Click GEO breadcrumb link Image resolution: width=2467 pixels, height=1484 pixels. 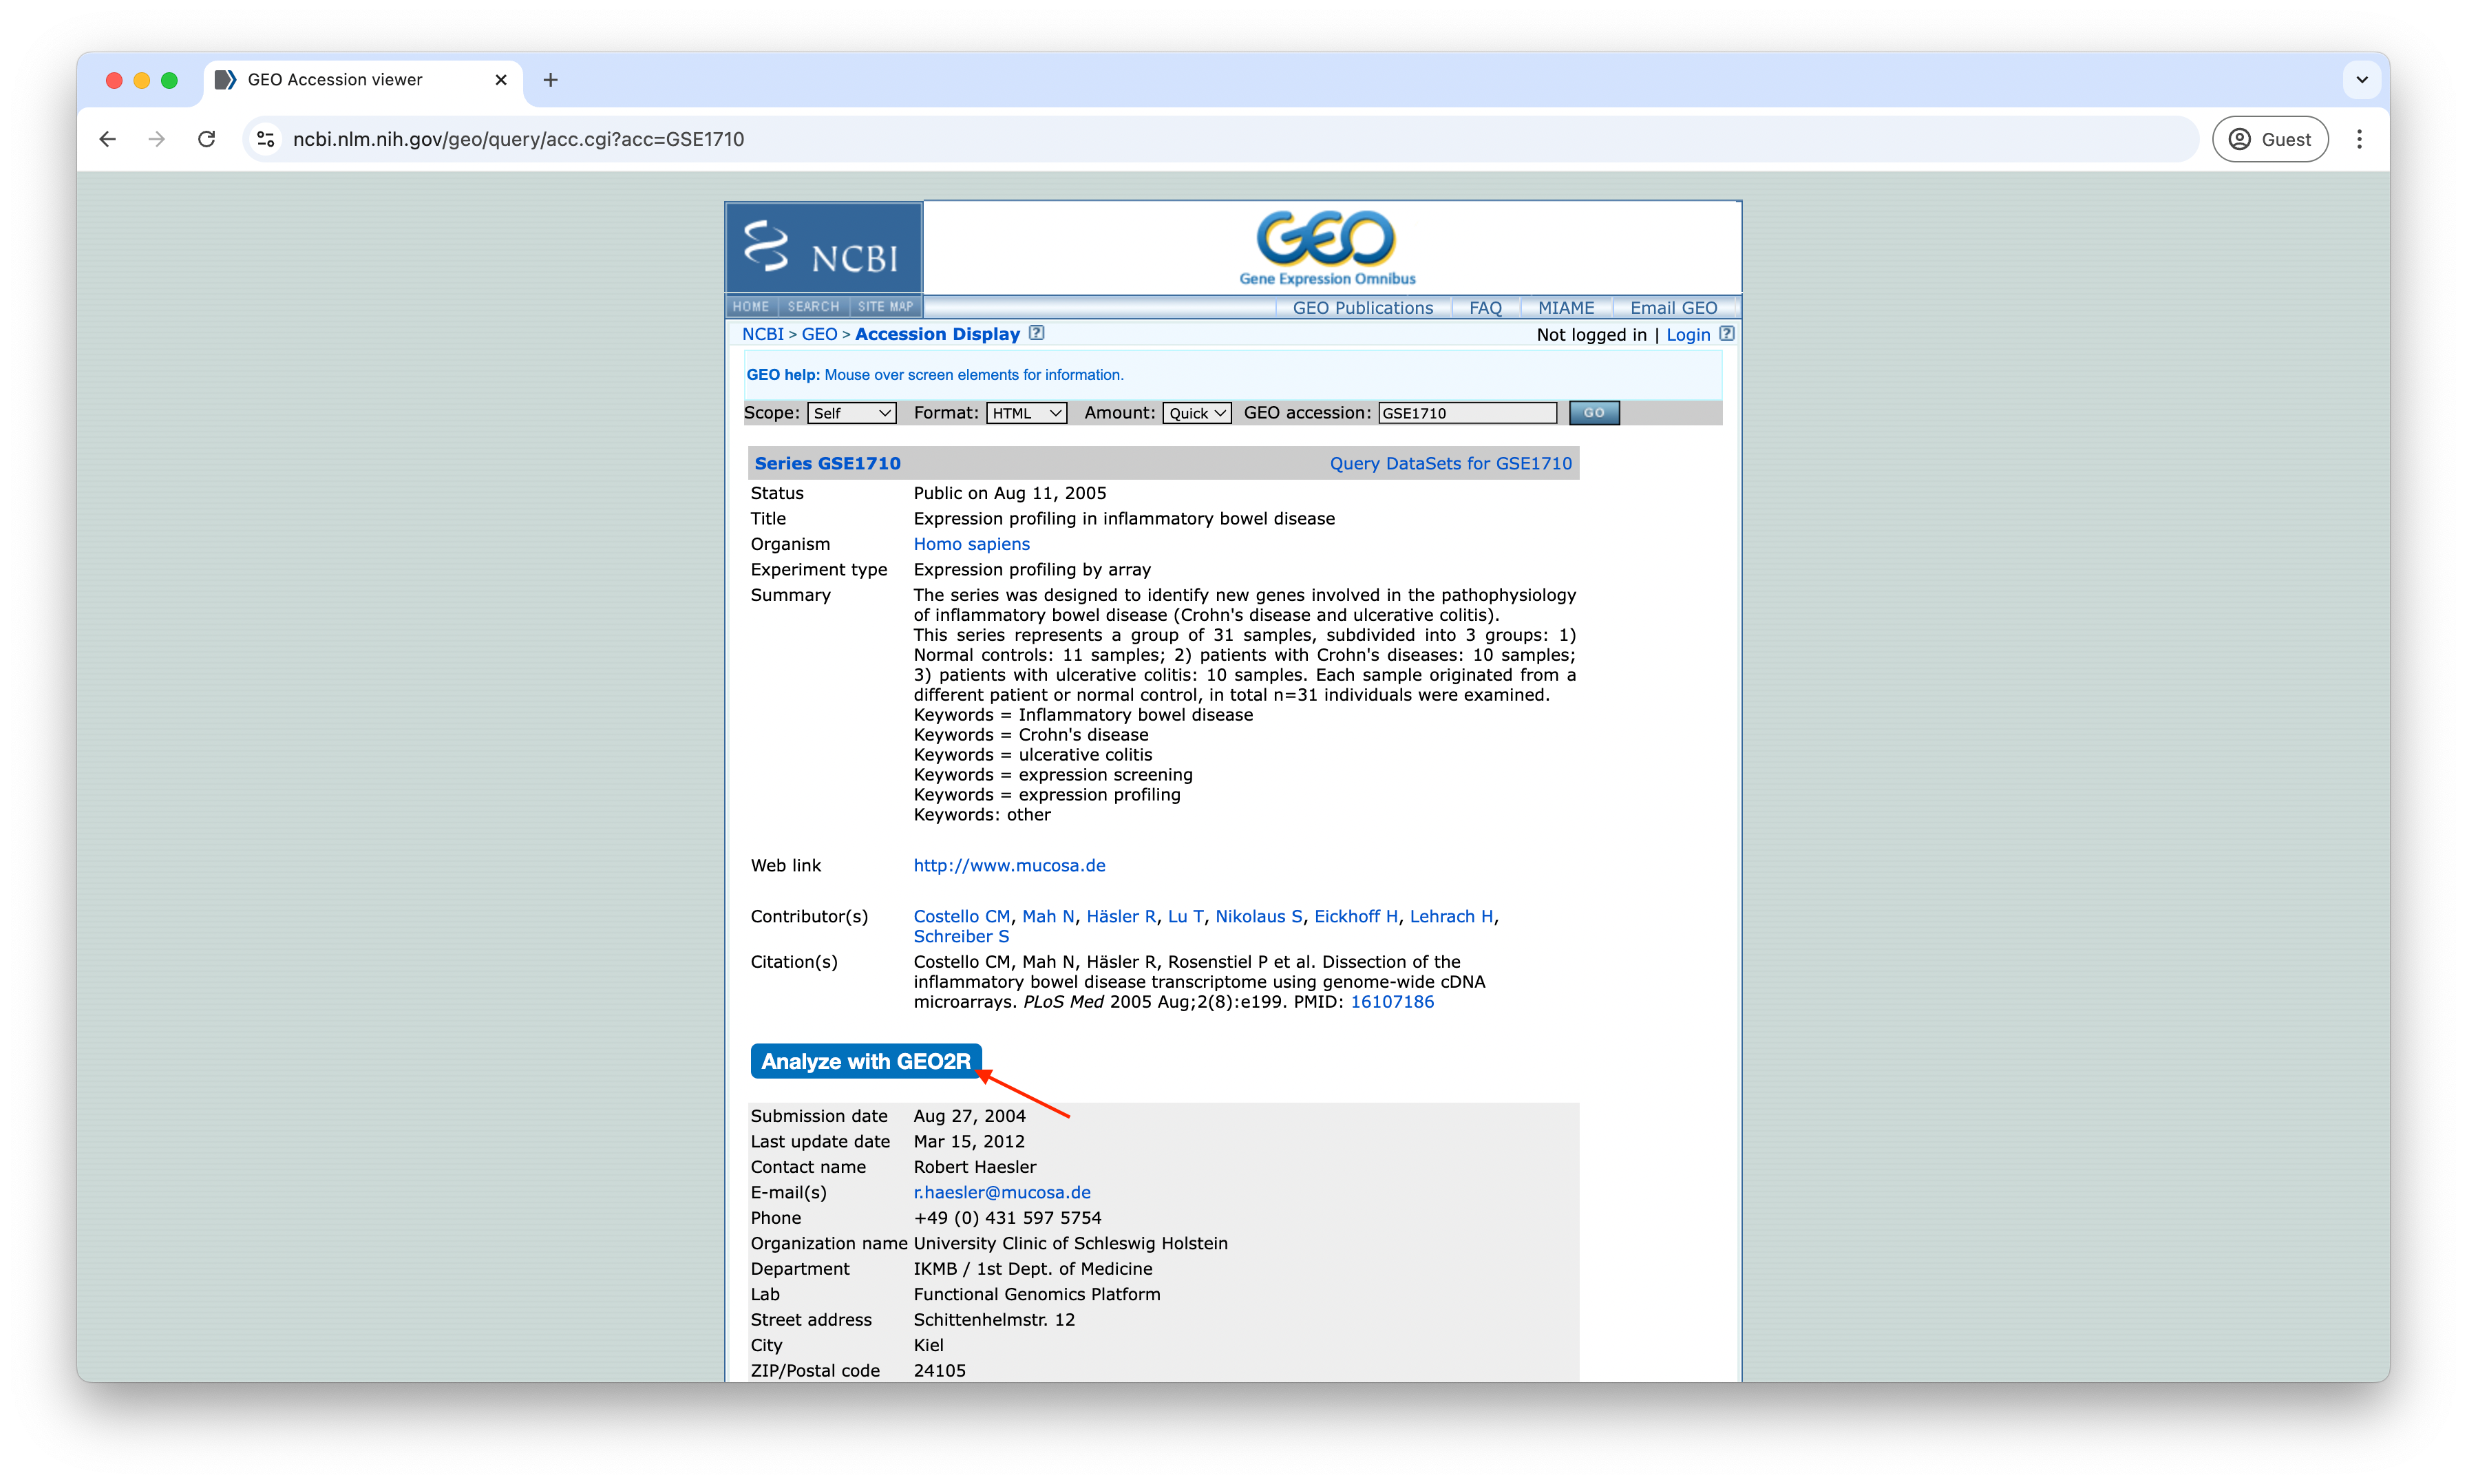pyautogui.click(x=819, y=334)
